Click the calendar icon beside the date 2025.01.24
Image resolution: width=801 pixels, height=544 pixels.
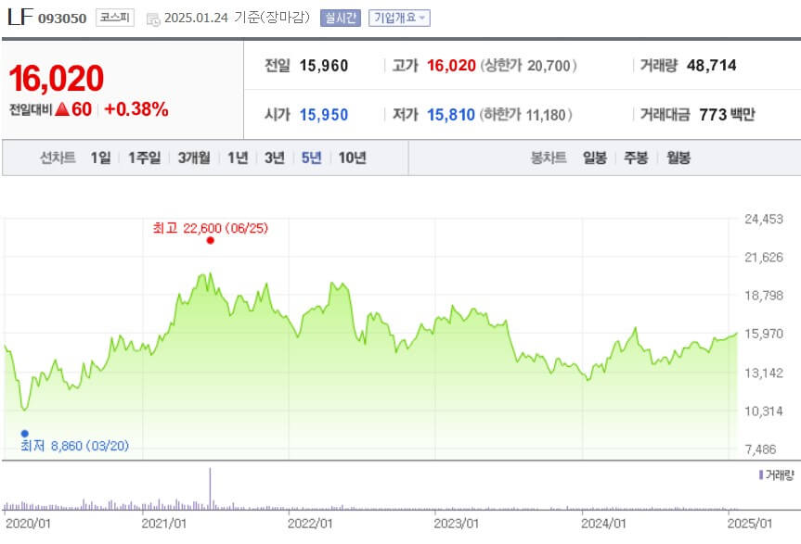pyautogui.click(x=153, y=19)
